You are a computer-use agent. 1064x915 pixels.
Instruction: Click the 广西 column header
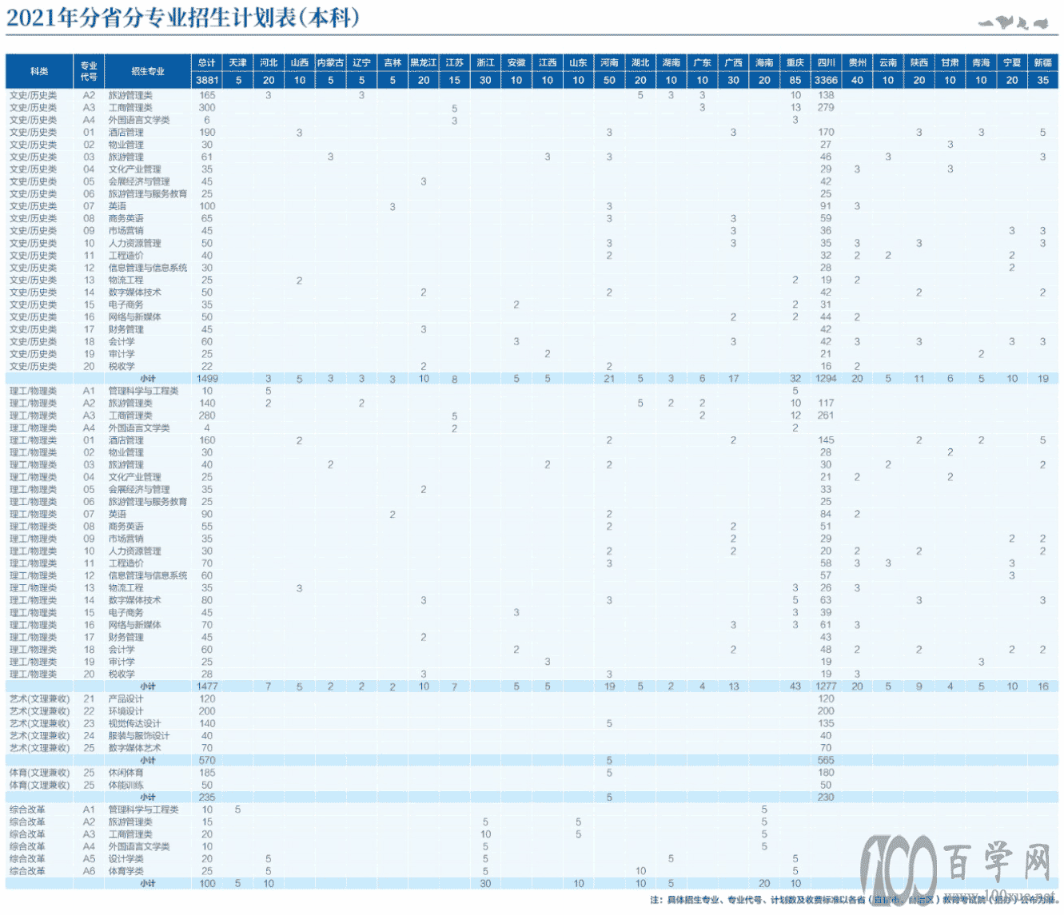733,62
